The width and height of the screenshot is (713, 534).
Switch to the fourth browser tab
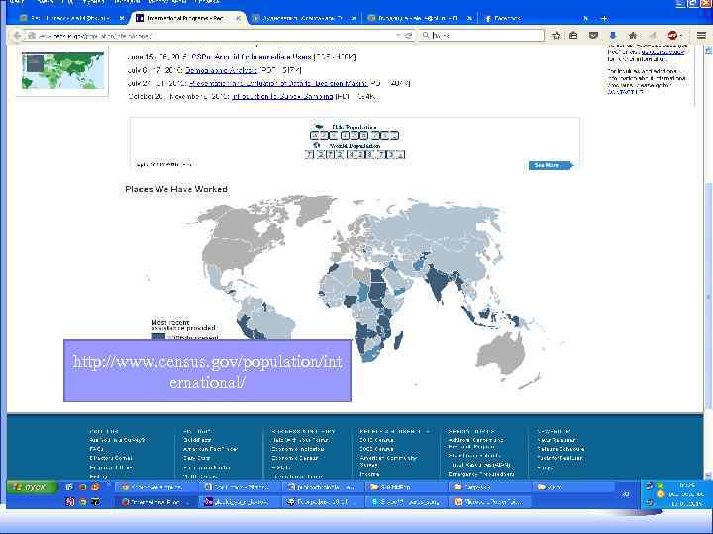point(419,18)
